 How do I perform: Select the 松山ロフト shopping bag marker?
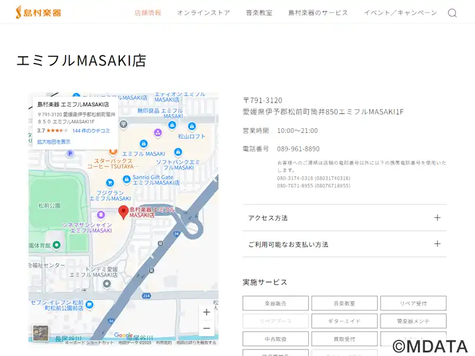point(192,126)
